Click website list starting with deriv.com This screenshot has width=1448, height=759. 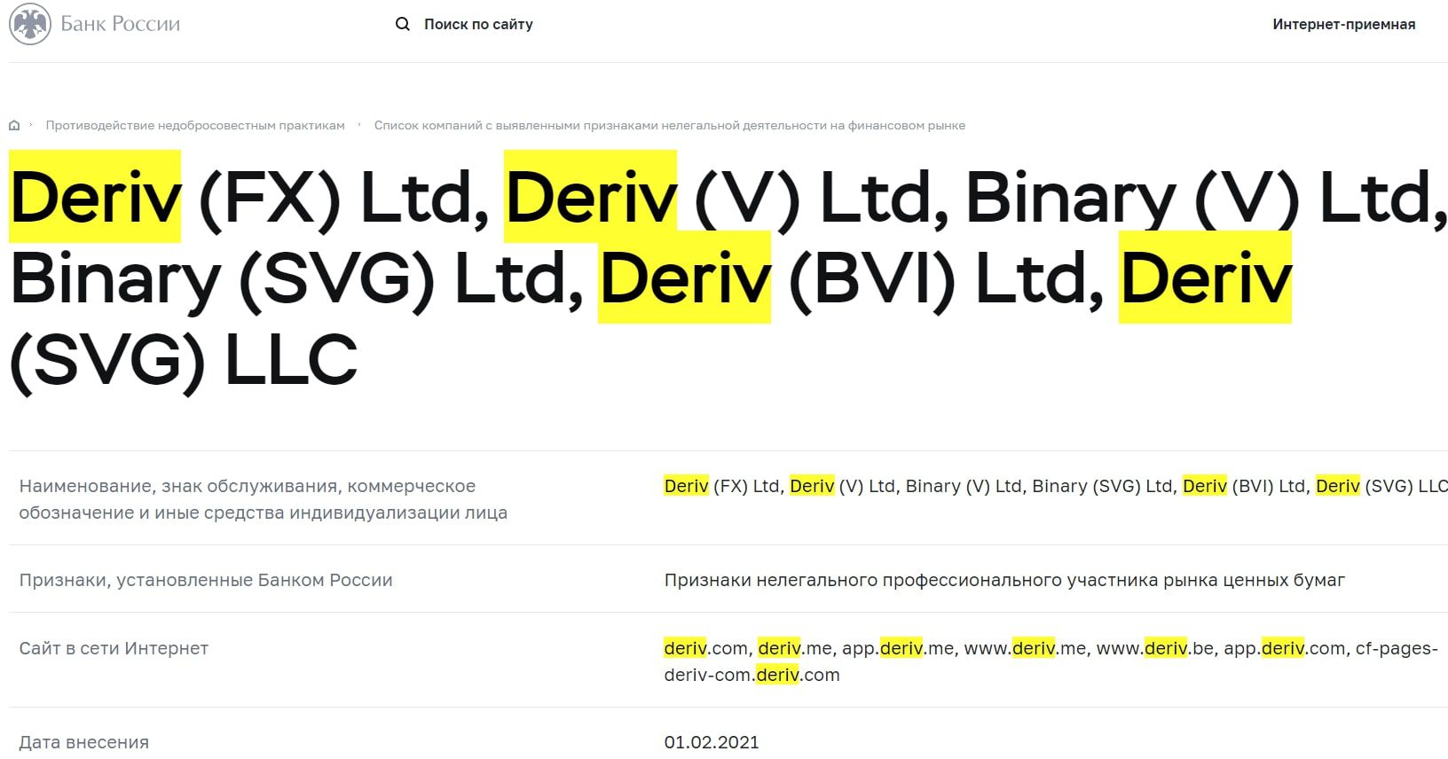click(1051, 661)
